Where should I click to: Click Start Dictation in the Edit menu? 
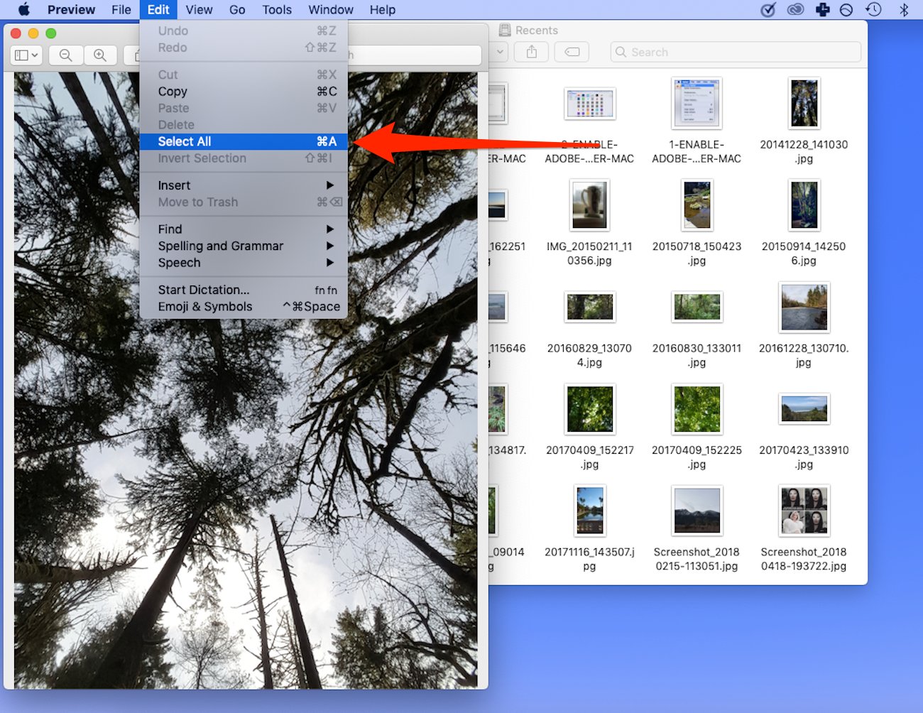click(x=202, y=290)
